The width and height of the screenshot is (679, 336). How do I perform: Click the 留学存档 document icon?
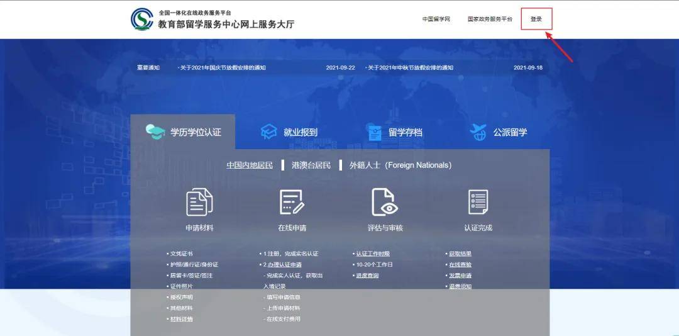point(375,132)
